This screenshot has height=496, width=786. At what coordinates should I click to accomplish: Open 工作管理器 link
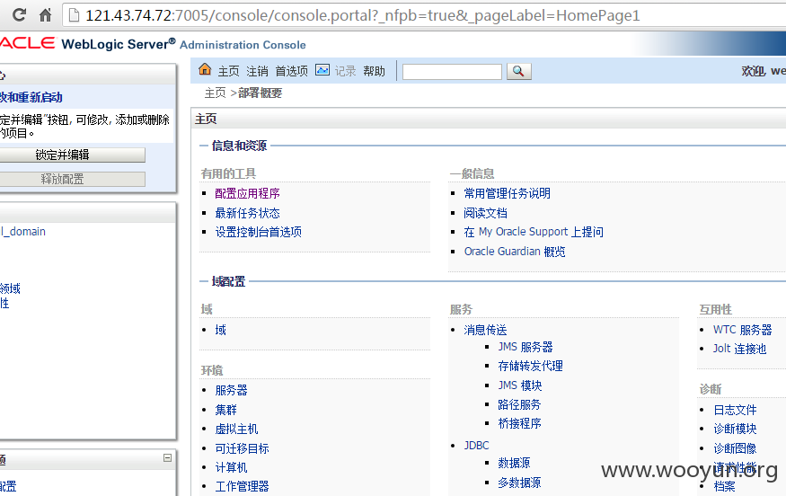point(243,486)
